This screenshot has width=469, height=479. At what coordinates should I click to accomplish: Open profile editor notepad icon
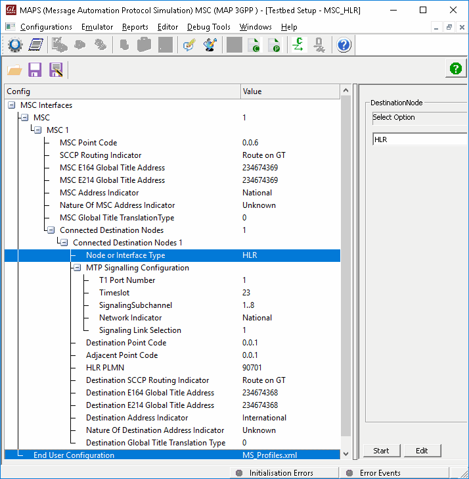pos(36,45)
